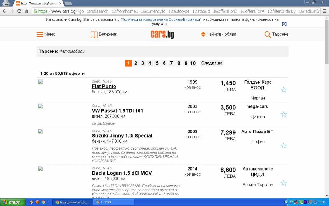Click the taskbar clock 10:46

coord(322,202)
